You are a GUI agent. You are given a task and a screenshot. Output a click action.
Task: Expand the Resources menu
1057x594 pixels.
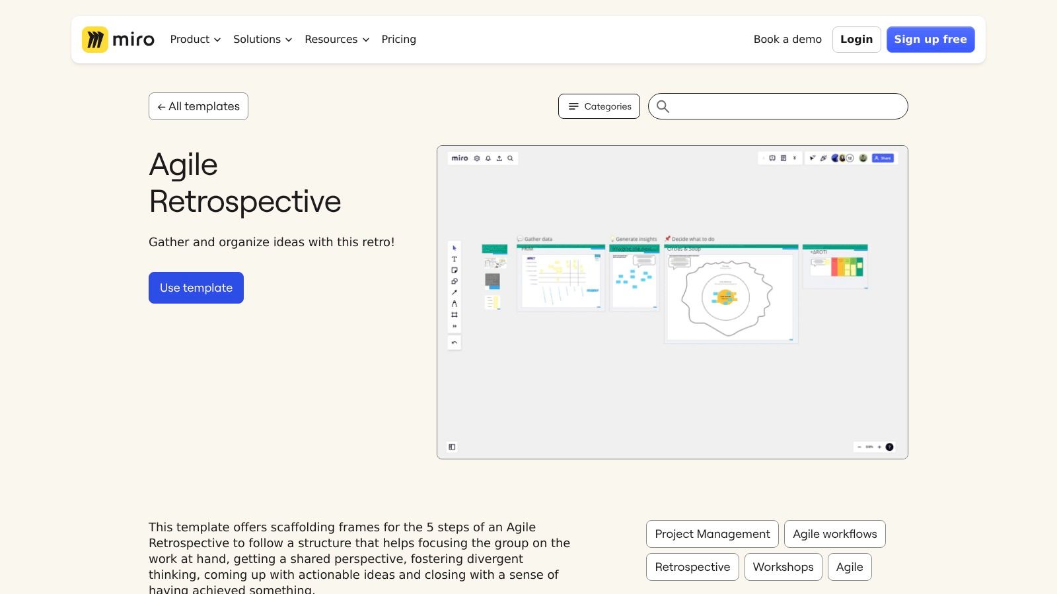(x=337, y=40)
